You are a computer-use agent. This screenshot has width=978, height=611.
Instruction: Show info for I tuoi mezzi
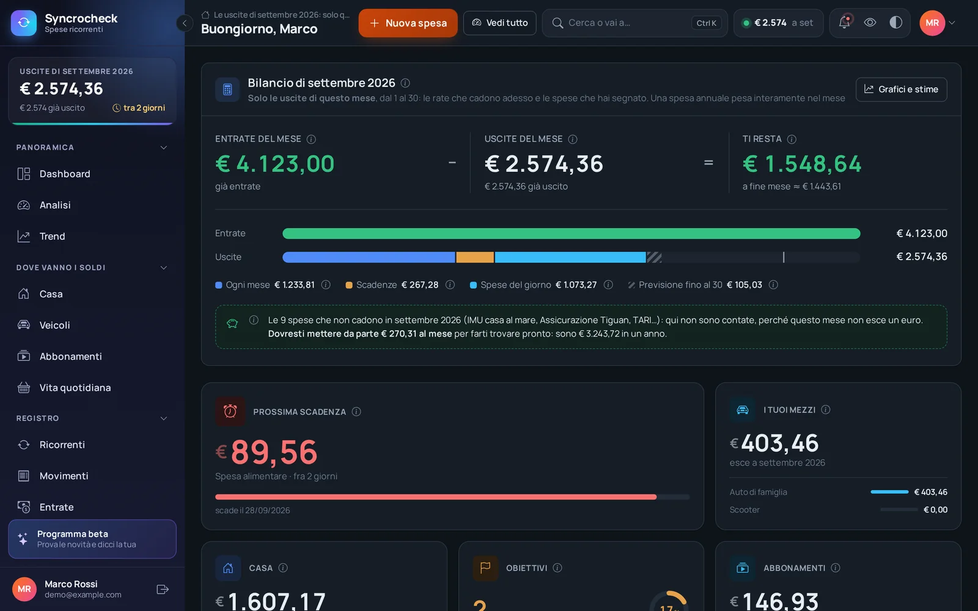pos(826,410)
